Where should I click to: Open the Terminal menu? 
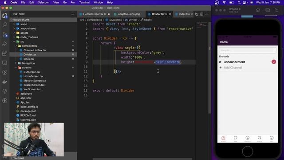tap(84, 3)
